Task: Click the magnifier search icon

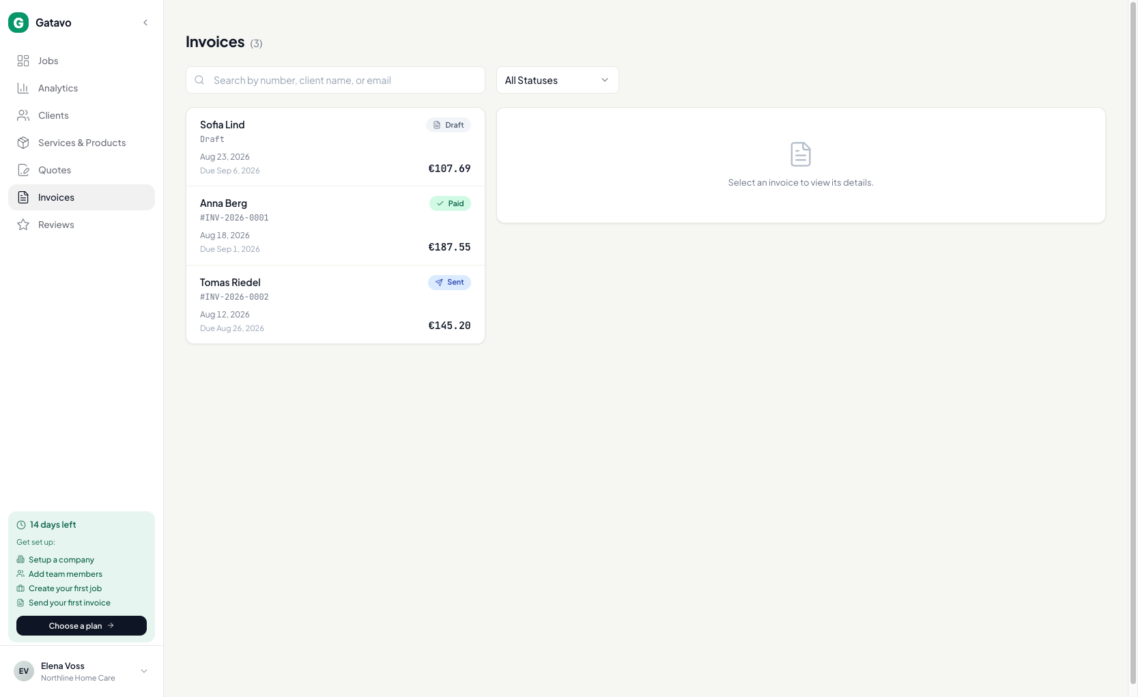Action: [x=199, y=80]
